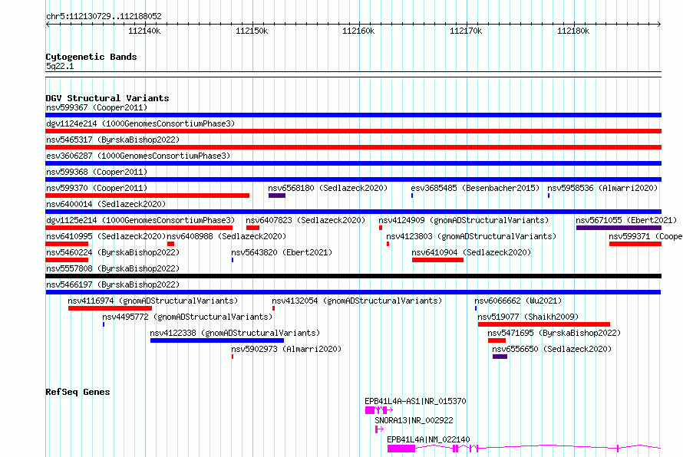Select the red bar under nsv599371
Viewport: 683px width, 457px height.
pyautogui.click(x=635, y=244)
